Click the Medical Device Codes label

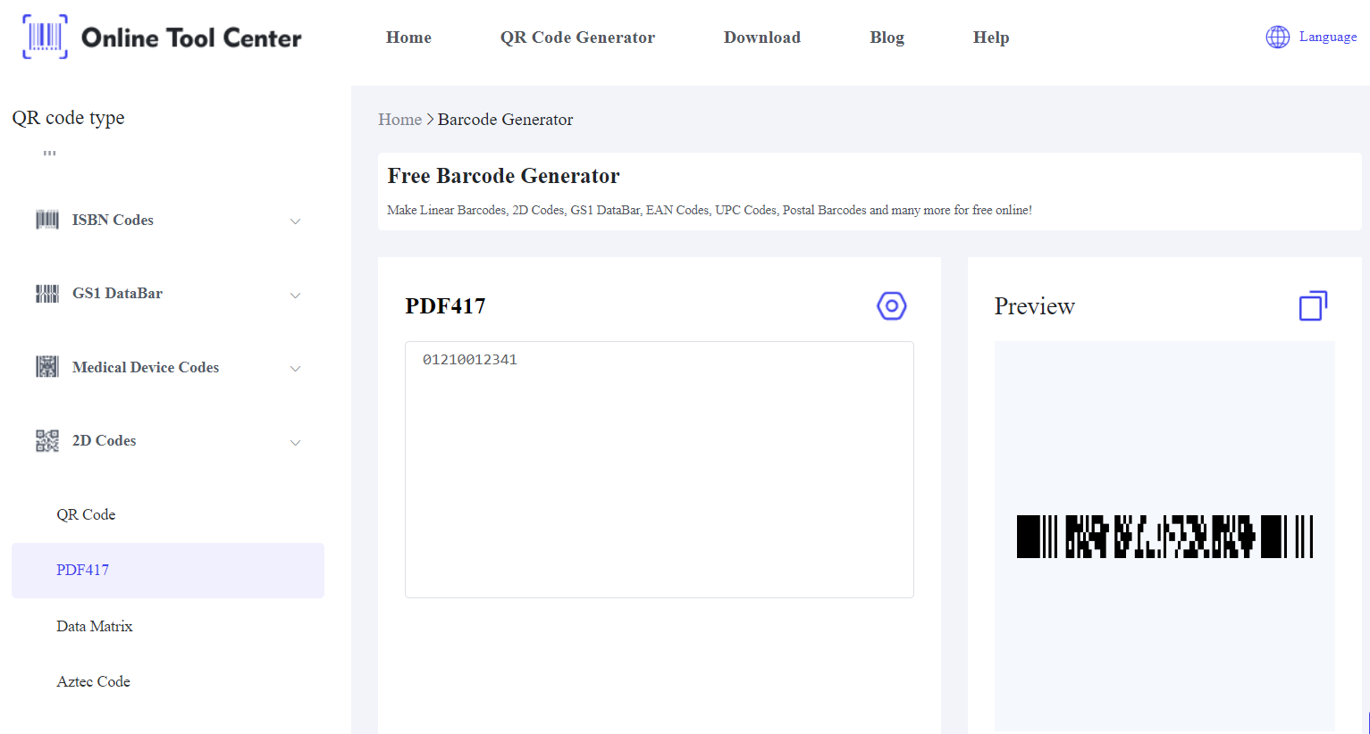[146, 367]
